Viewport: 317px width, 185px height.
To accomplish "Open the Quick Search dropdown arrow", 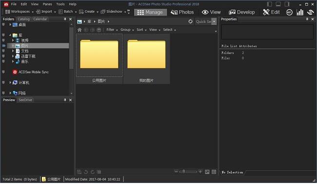I will pos(214,21).
